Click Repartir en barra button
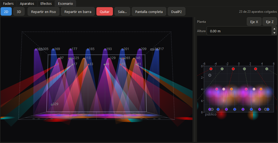This screenshot has width=278, height=143. pyautogui.click(x=78, y=12)
